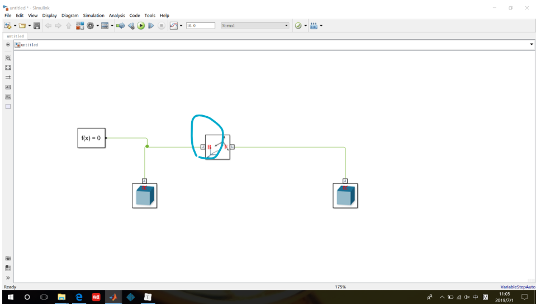The width and height of the screenshot is (546, 304).
Task: Open the Analysis menu
Action: [x=117, y=15]
